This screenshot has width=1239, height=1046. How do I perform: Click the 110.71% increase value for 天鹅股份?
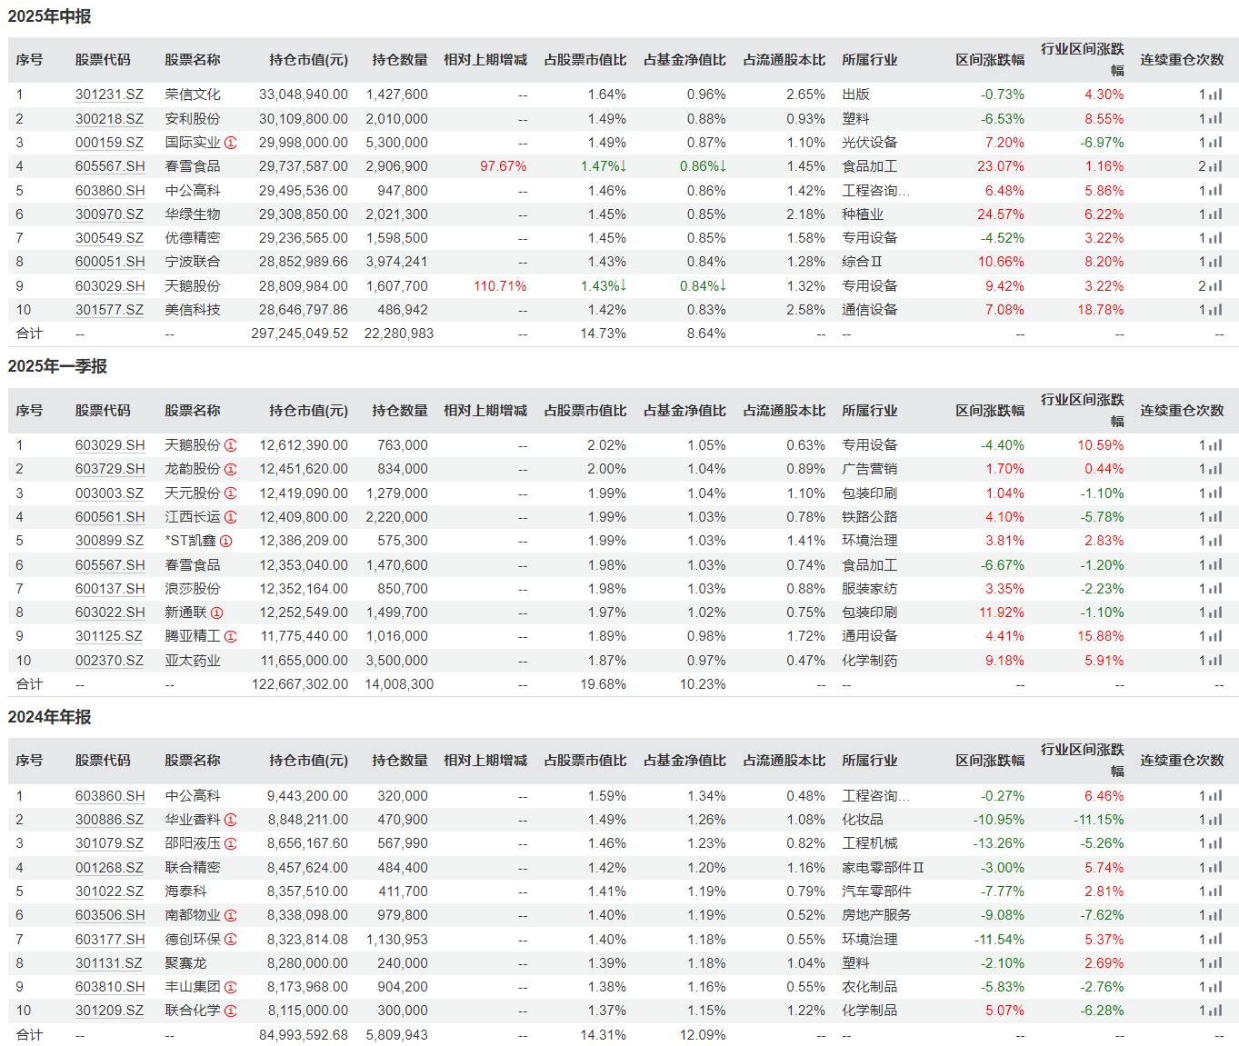pyautogui.click(x=500, y=286)
